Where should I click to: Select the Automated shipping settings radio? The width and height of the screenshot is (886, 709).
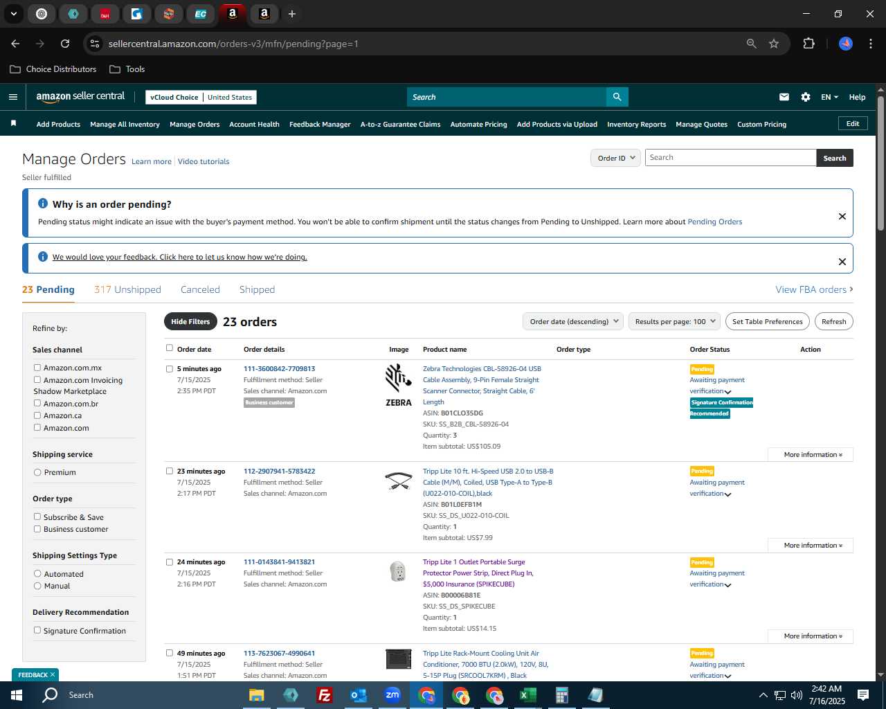pos(37,573)
